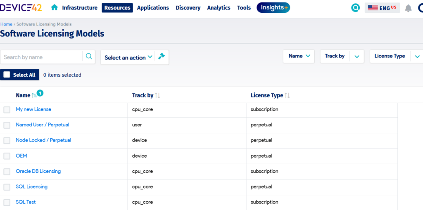Open the Named User / Perpetual link

point(43,125)
